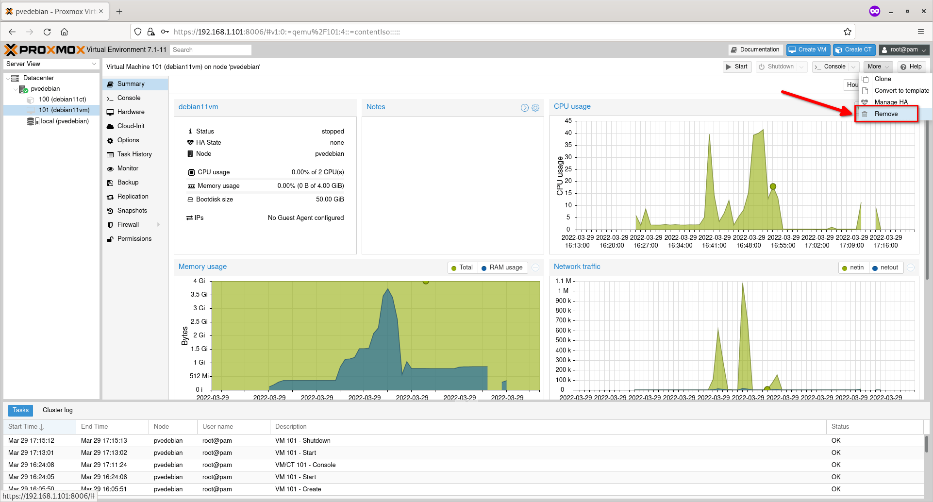This screenshot has height=502, width=933.
Task: Sort tasks by the Status column header
Action: coord(874,427)
